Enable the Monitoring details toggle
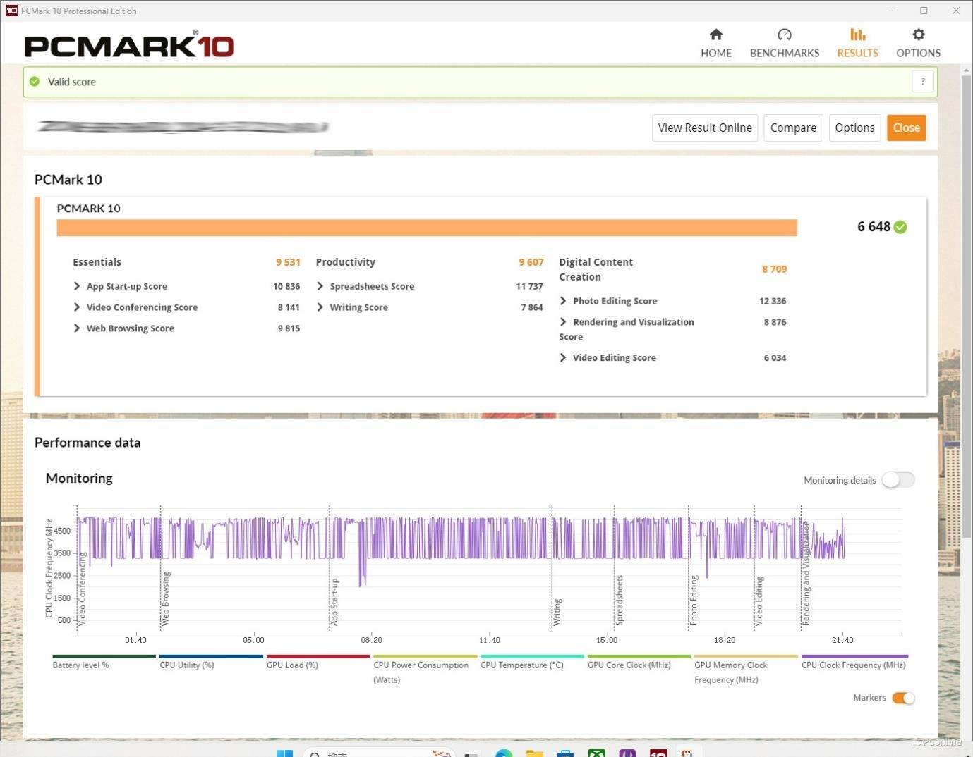This screenshot has width=973, height=757. pyautogui.click(x=898, y=480)
